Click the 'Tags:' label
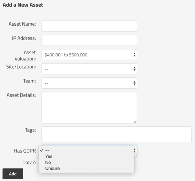Screen dimensions: 195x181 [x=30, y=130]
